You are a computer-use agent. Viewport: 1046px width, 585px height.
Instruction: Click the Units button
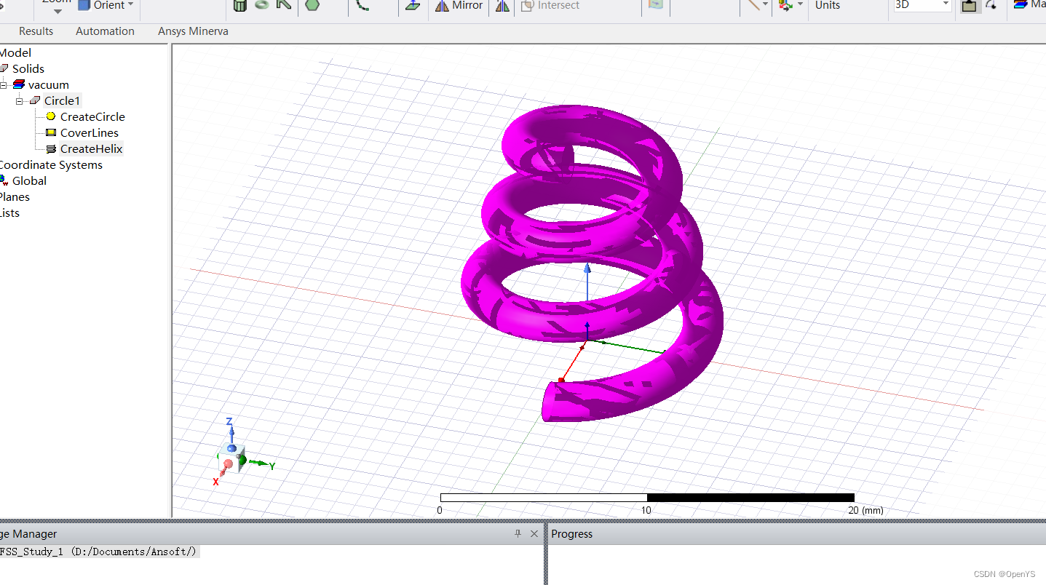[x=828, y=5]
